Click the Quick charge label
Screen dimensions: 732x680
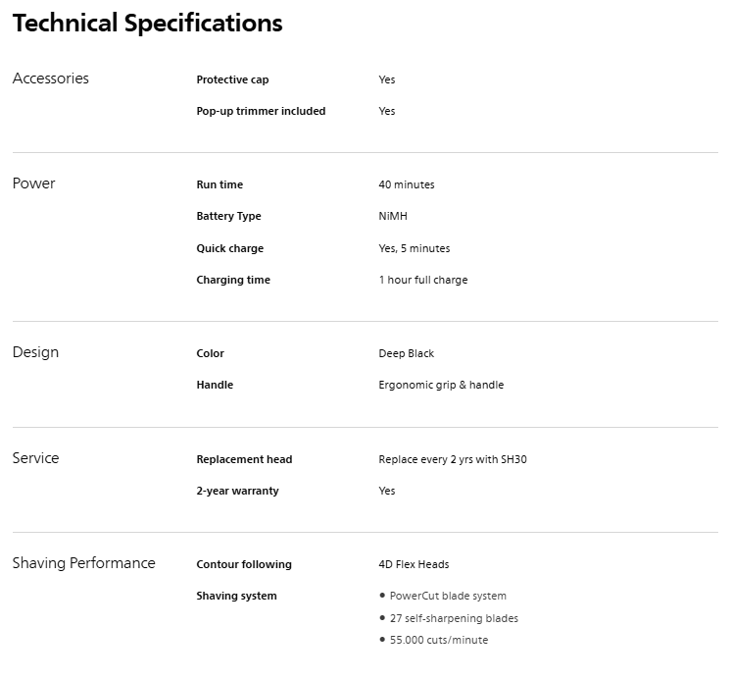[229, 248]
